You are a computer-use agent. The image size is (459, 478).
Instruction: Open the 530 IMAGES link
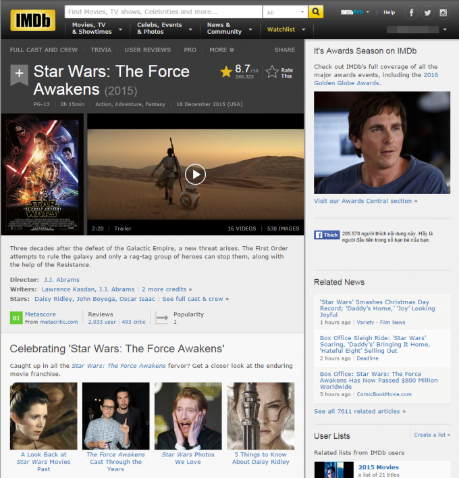click(x=283, y=229)
